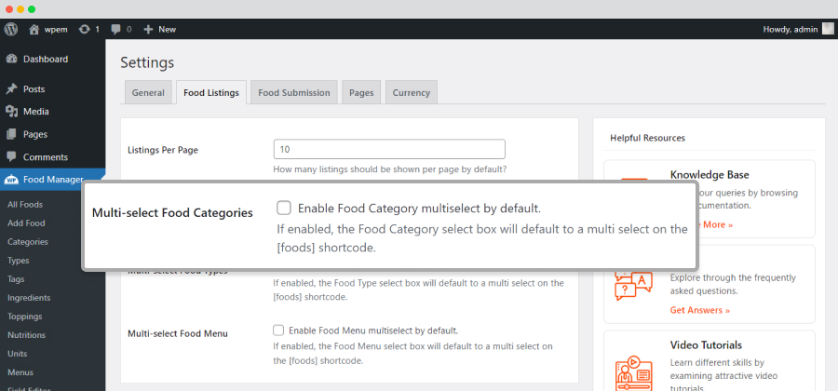Open the Tags submenu

[x=16, y=279]
